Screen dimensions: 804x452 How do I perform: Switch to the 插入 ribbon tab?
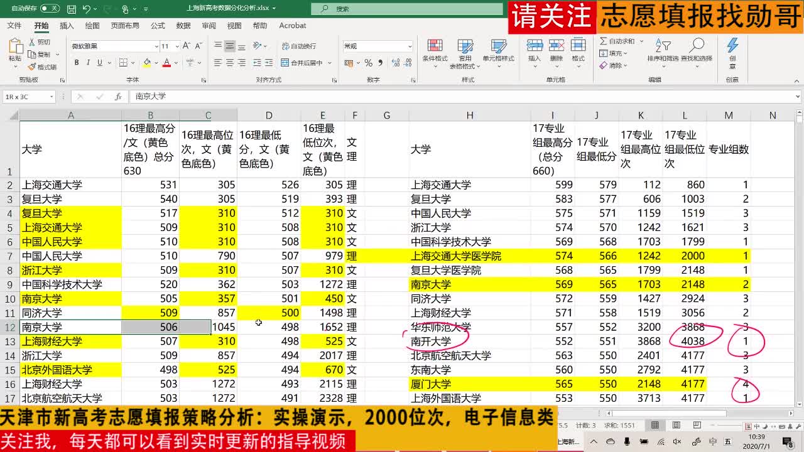coord(67,26)
